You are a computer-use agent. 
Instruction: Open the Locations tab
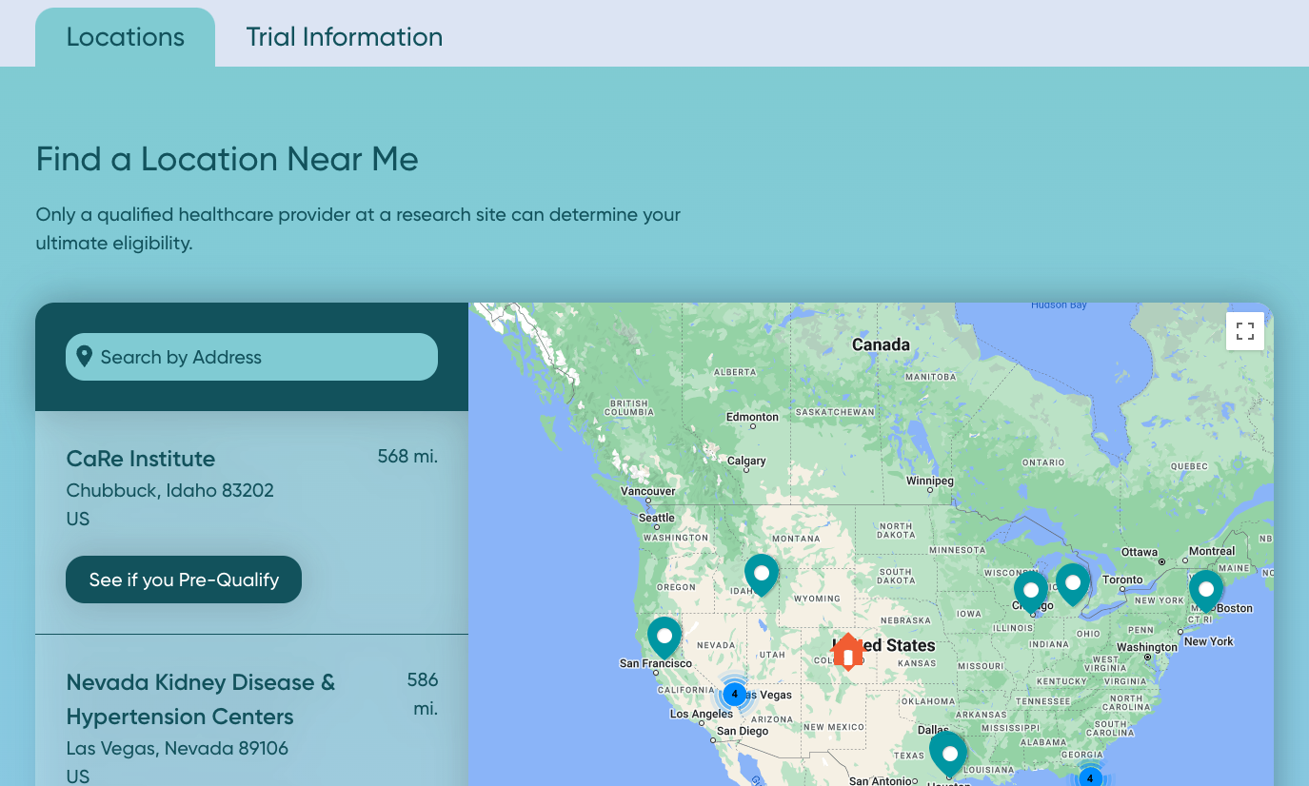[x=126, y=37]
